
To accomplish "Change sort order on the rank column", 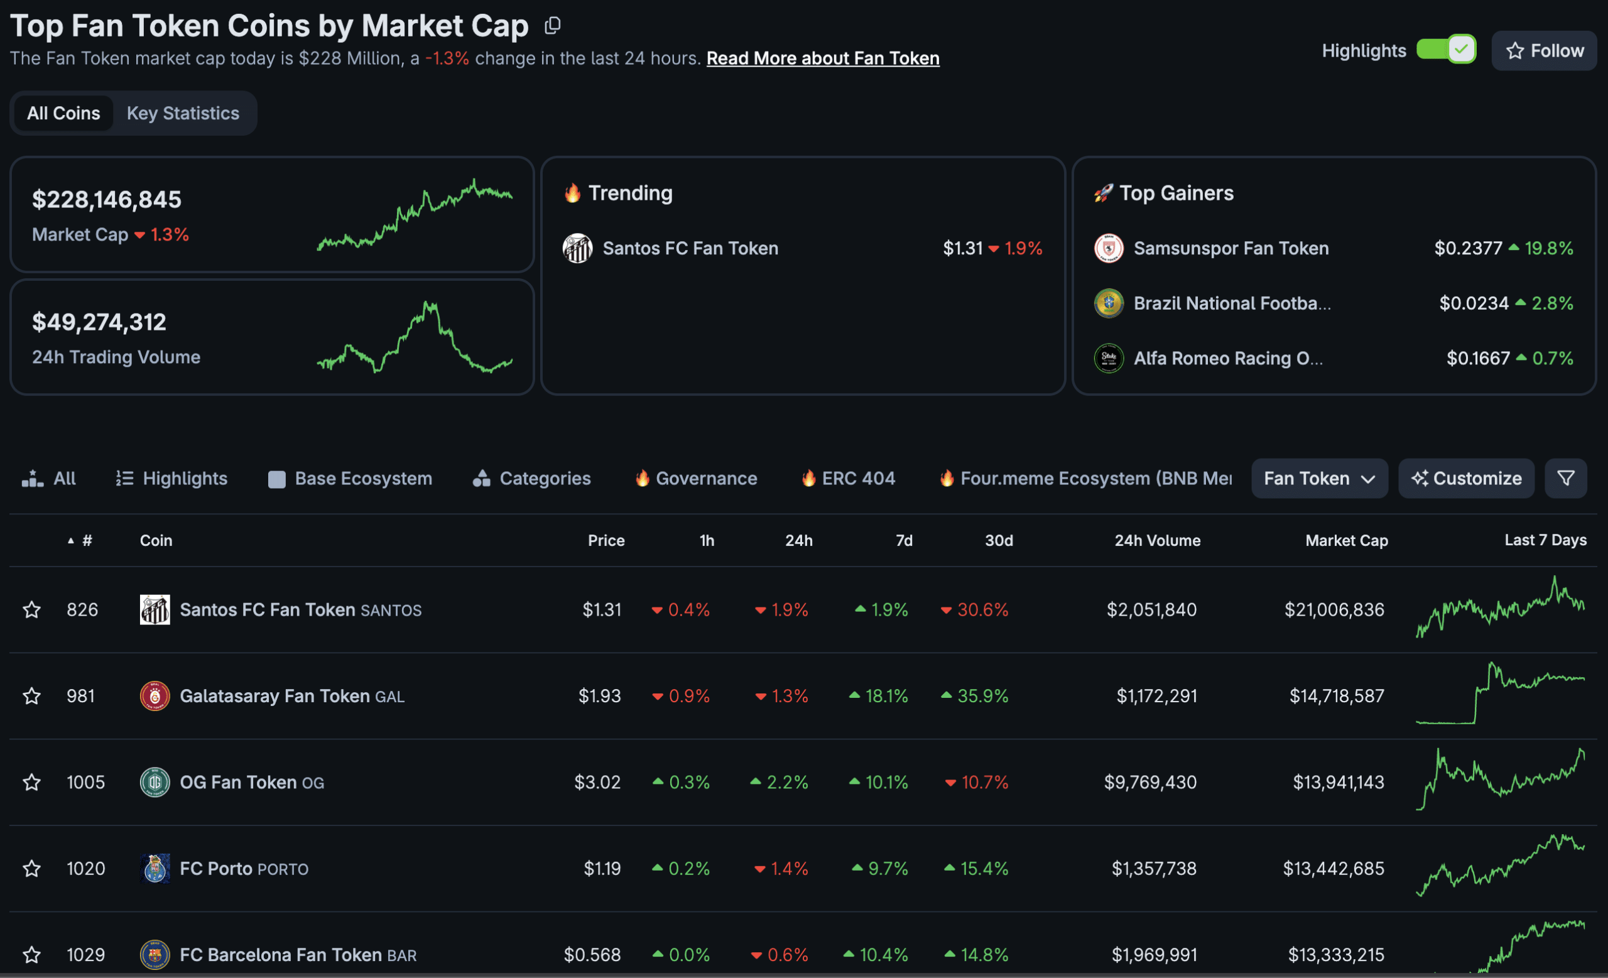I will click(79, 540).
